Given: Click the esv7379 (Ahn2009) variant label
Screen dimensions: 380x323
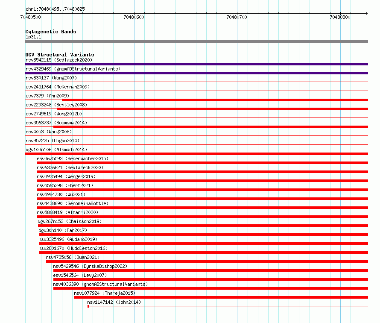Looking at the screenshot, I should pos(47,96).
